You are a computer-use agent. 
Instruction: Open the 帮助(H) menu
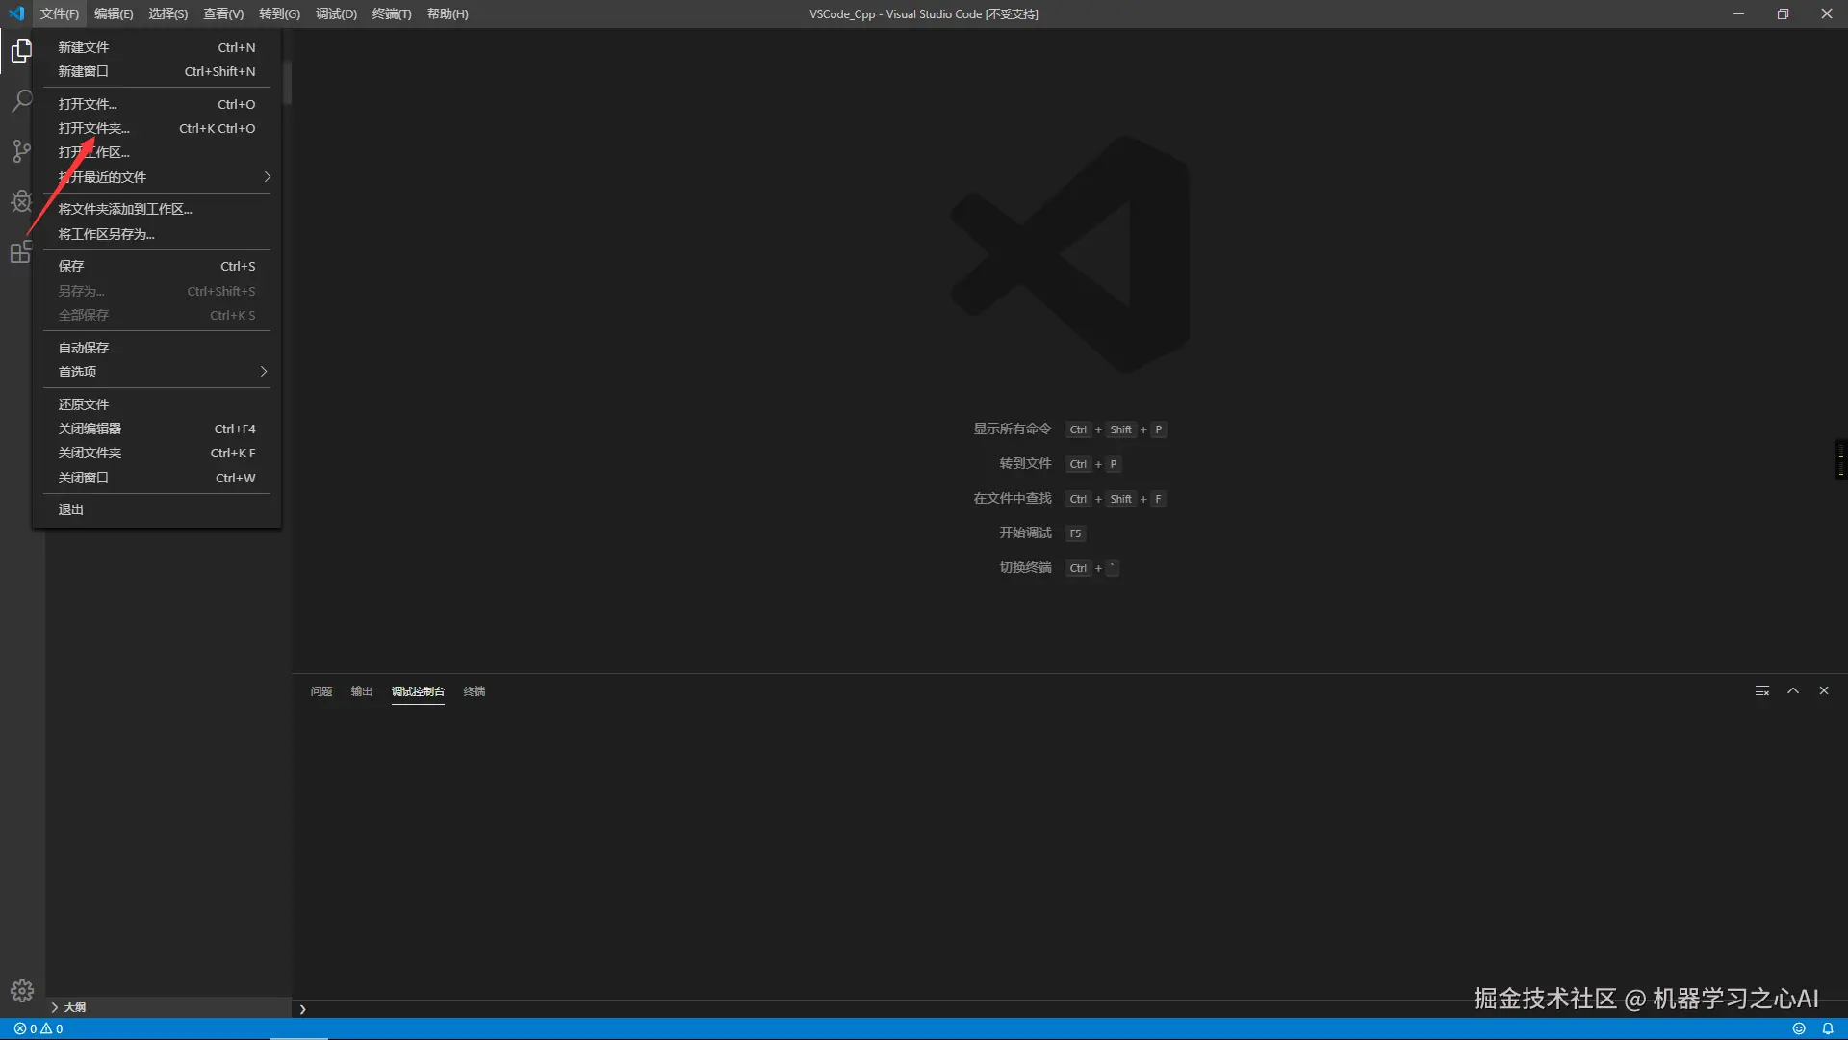coord(448,13)
